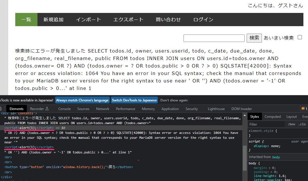Select the script node without the $0 marker
Image resolution: width=308 pixels, height=181 pixels.
click(x=29, y=147)
